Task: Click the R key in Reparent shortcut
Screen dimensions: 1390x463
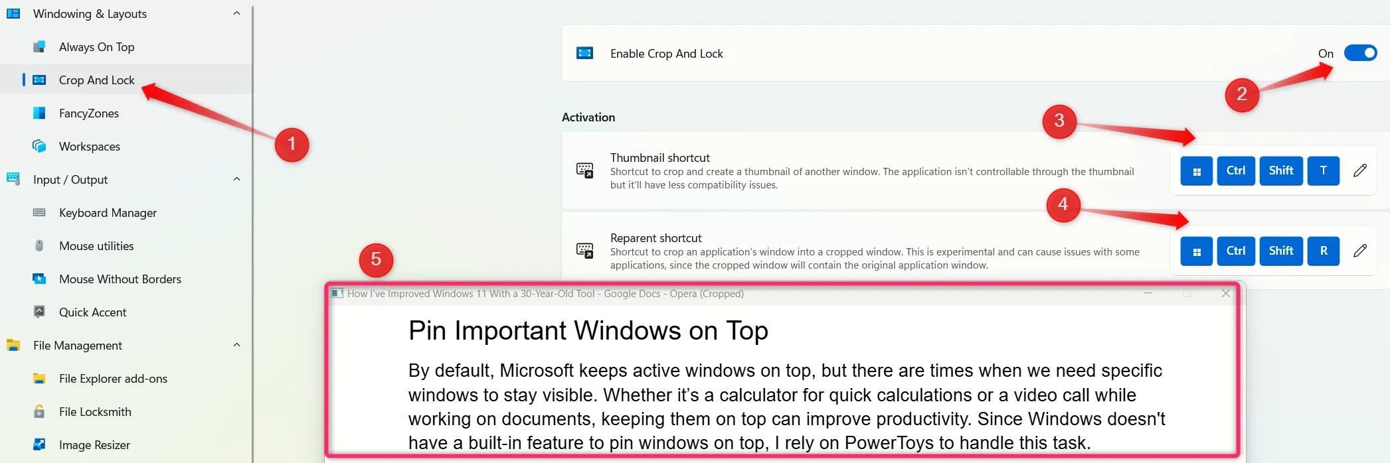Action: coord(1324,251)
